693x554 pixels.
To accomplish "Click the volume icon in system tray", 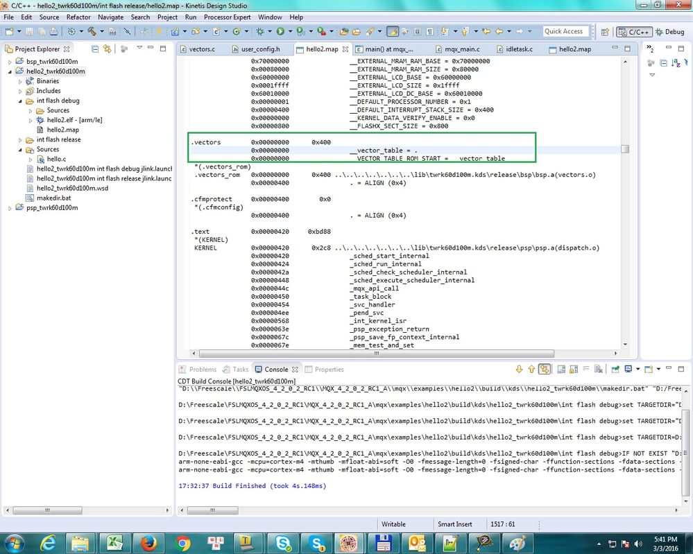I will tap(638, 544).
